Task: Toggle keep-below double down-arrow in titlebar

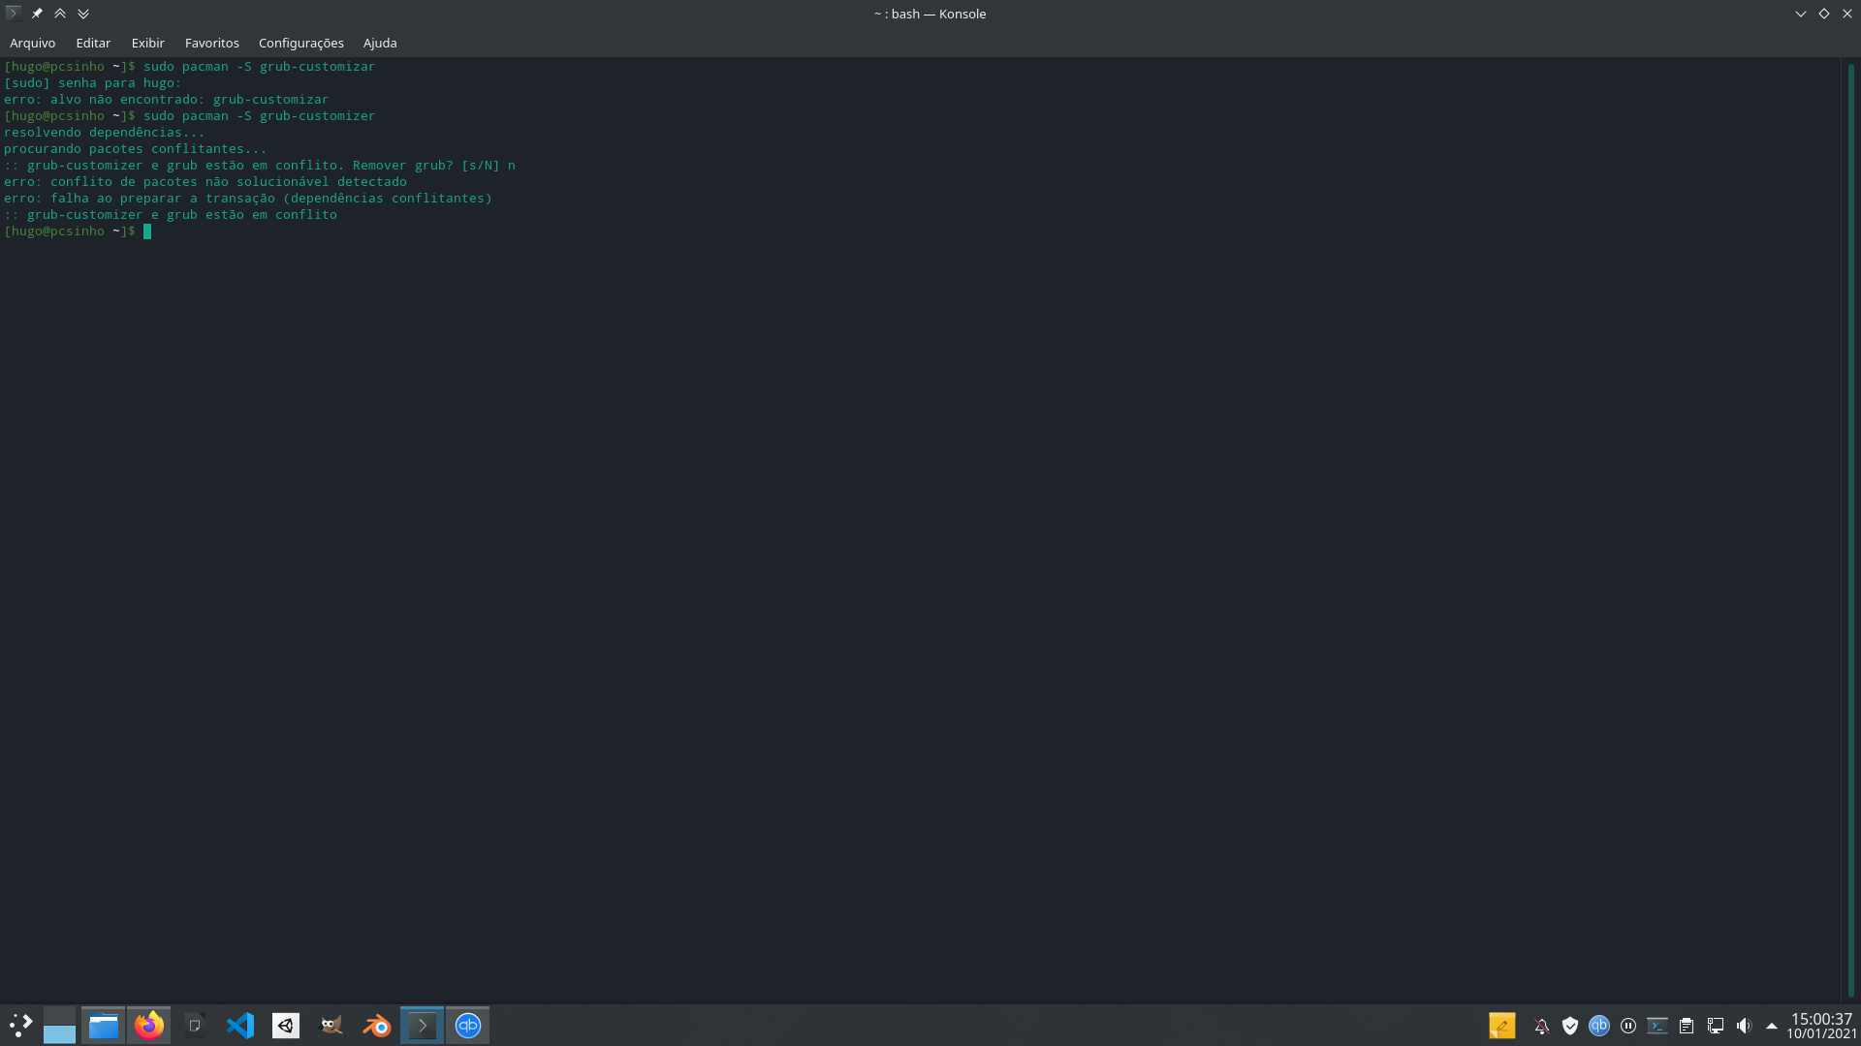Action: [83, 14]
